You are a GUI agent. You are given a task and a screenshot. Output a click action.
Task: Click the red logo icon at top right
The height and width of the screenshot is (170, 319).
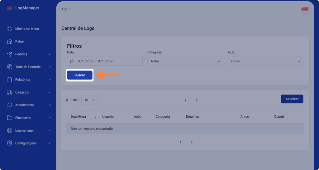[304, 9]
